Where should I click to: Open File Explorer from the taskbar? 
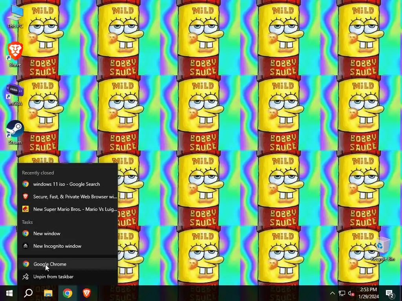pos(48,293)
